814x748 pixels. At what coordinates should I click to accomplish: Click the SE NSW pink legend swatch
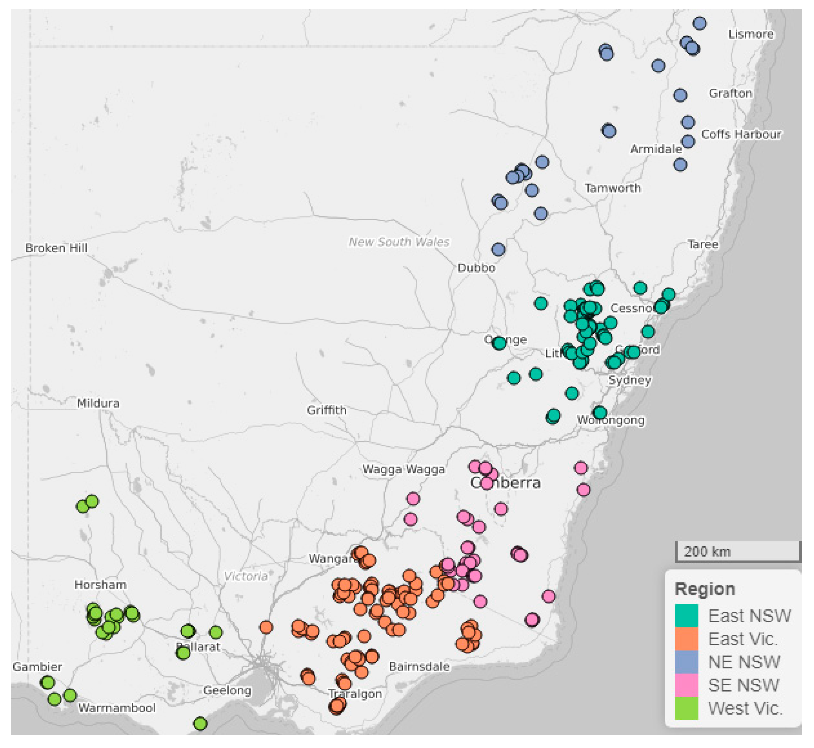(x=686, y=685)
